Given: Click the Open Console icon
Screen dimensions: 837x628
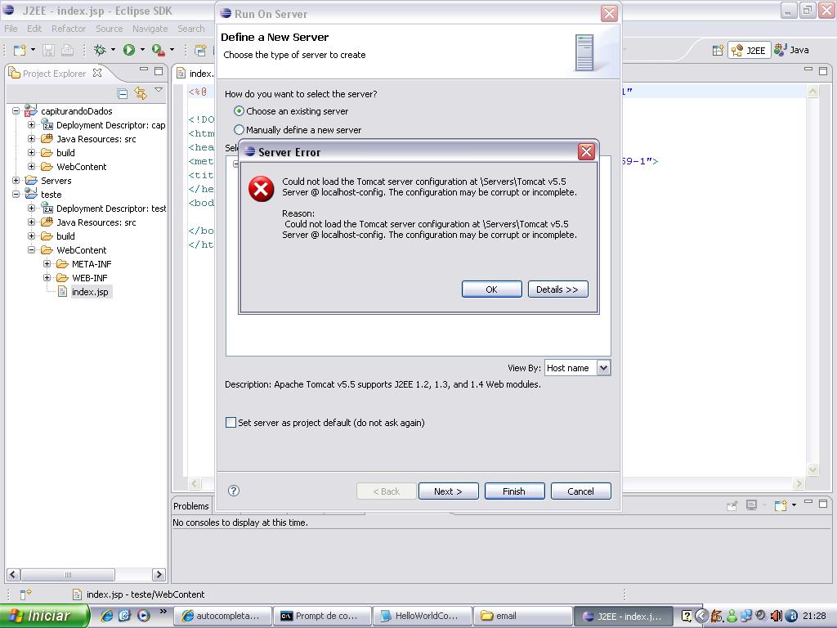Looking at the screenshot, I should [x=781, y=505].
